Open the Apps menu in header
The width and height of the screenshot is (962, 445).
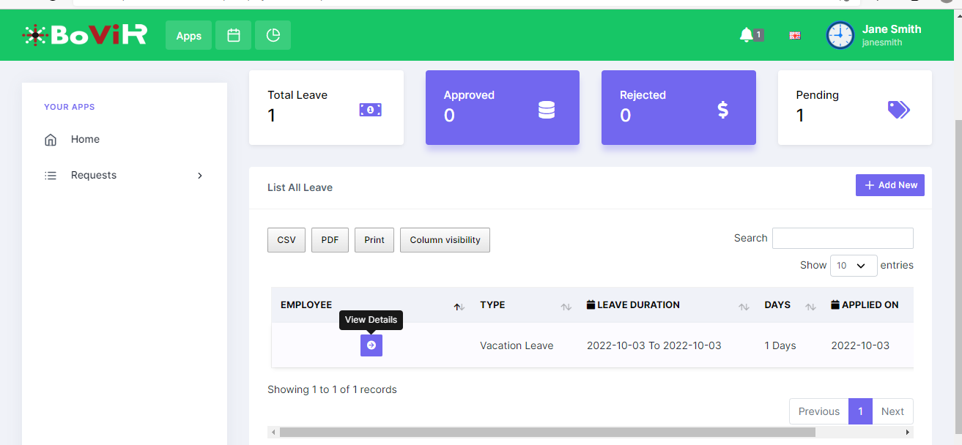[188, 35]
